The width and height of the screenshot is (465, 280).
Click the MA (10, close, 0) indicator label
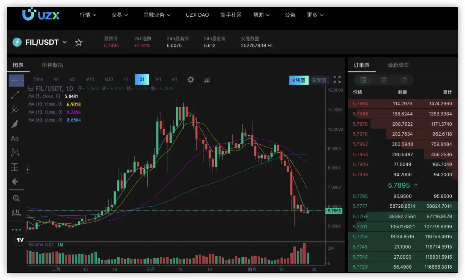[46, 104]
